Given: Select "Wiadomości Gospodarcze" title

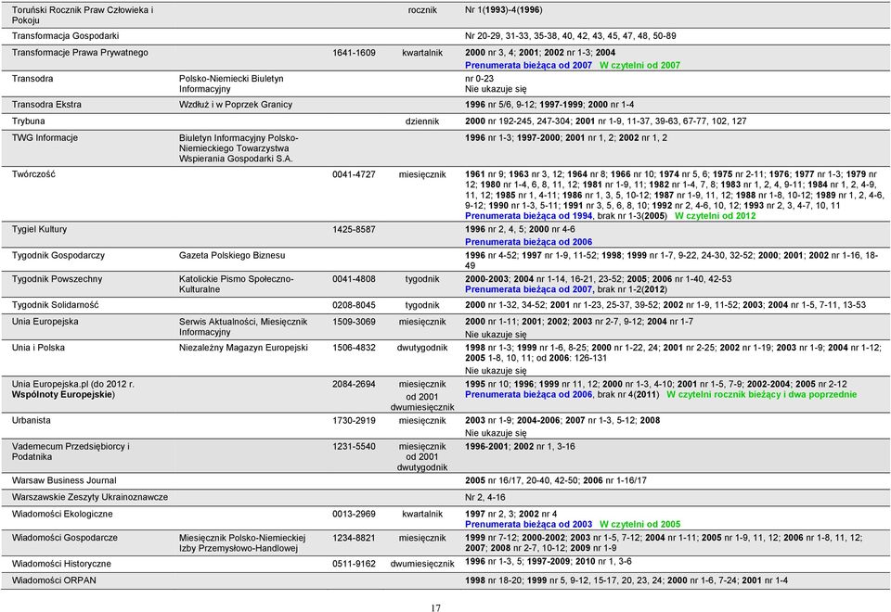Looking at the screenshot, I should click(65, 538).
